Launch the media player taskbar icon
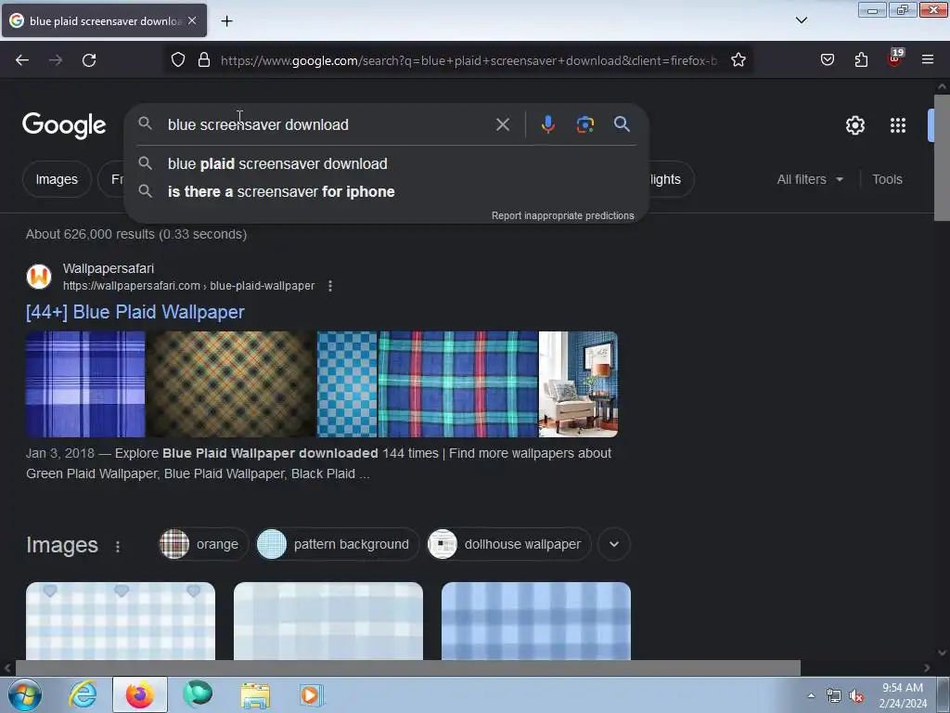 click(312, 694)
